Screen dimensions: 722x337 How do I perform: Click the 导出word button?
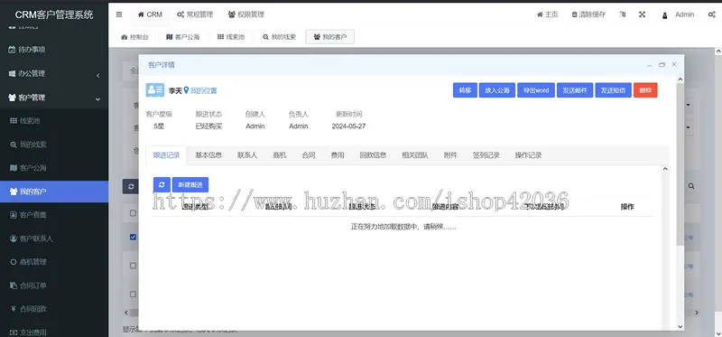click(x=536, y=90)
